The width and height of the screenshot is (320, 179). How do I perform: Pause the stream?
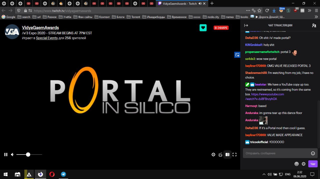click(x=6, y=155)
